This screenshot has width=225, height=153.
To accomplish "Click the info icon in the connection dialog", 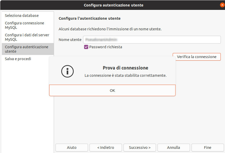I will click(67, 71).
